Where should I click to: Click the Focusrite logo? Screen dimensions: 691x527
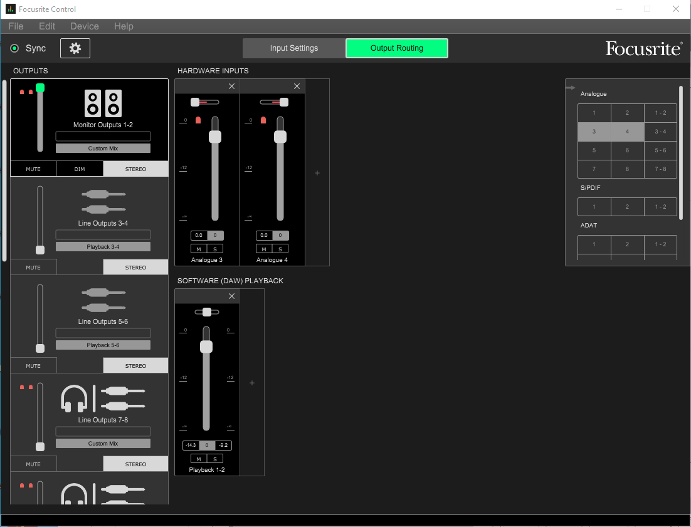pyautogui.click(x=643, y=48)
